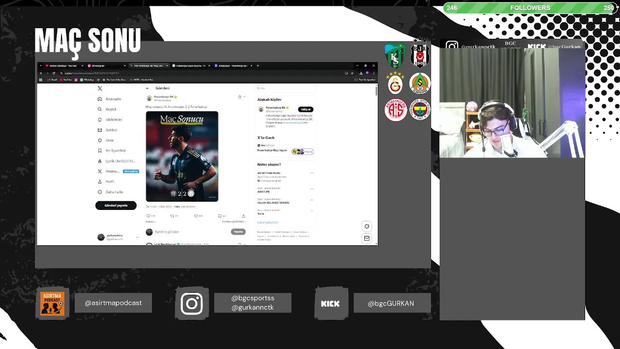Viewport: 620px width, 349px height.
Task: Open browser apps grid in bookmarks bar
Action: 41,79
